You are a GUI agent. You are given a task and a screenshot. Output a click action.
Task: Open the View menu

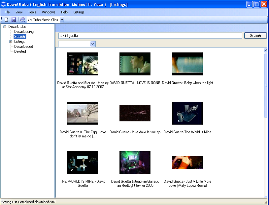[x=19, y=12]
